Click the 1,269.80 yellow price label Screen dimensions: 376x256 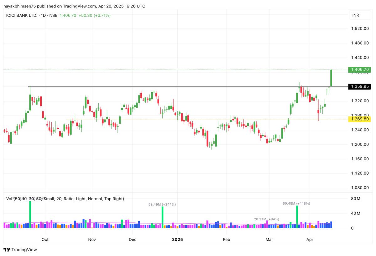(359, 119)
